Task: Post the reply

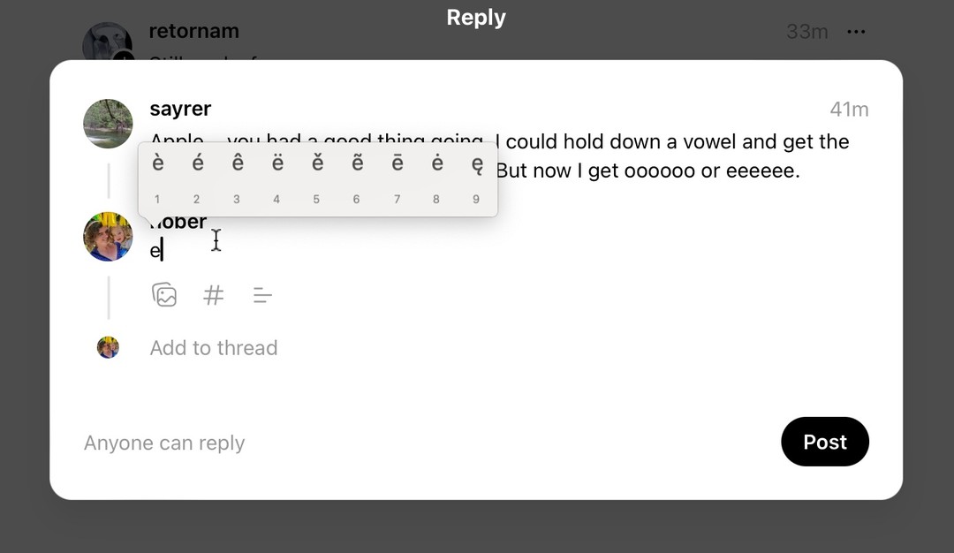Action: click(x=825, y=442)
